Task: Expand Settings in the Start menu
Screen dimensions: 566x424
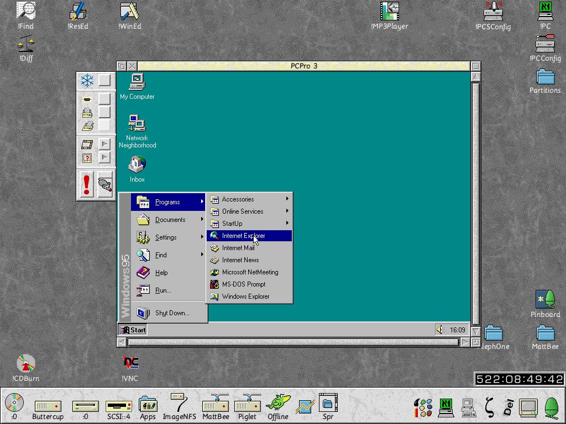Action: (x=168, y=237)
